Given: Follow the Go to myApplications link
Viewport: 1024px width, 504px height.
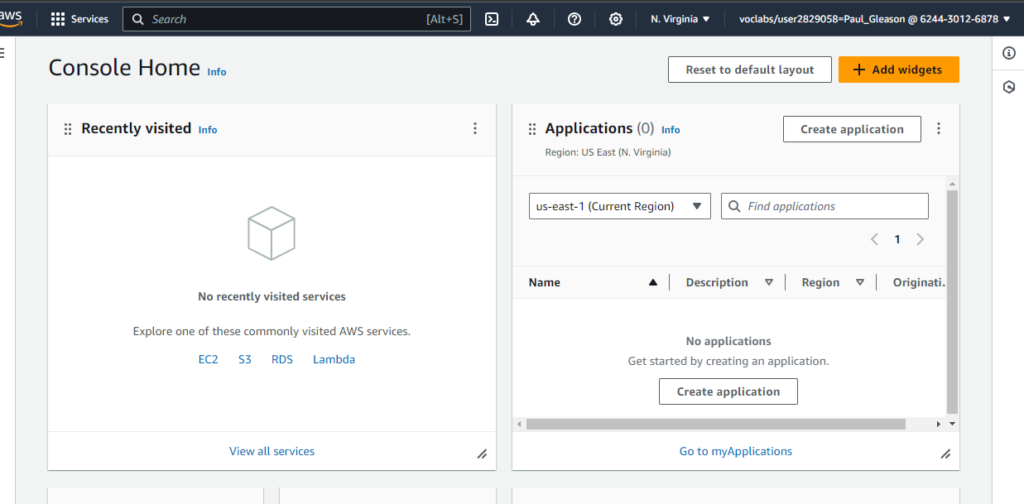Looking at the screenshot, I should point(735,451).
